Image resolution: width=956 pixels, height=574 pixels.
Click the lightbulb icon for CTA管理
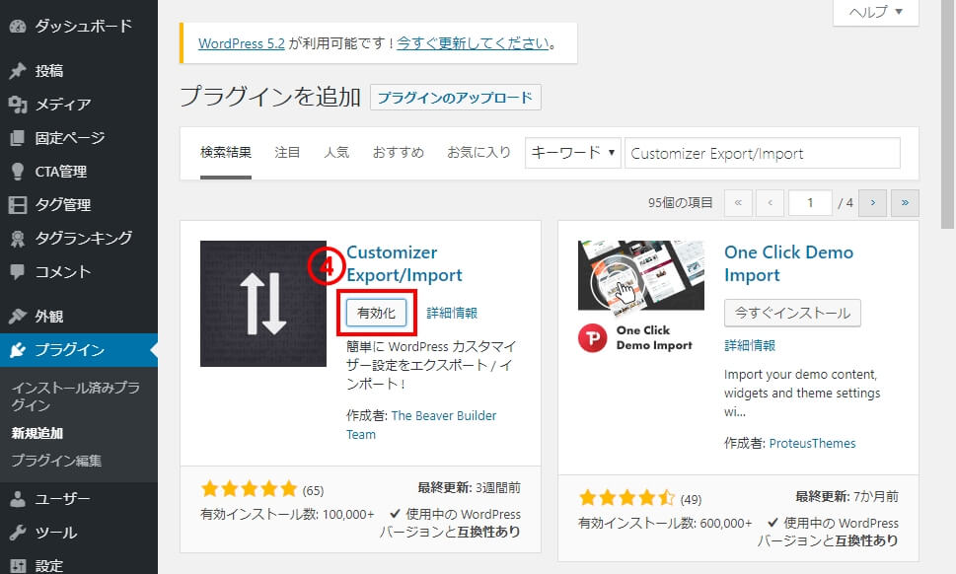pyautogui.click(x=18, y=172)
